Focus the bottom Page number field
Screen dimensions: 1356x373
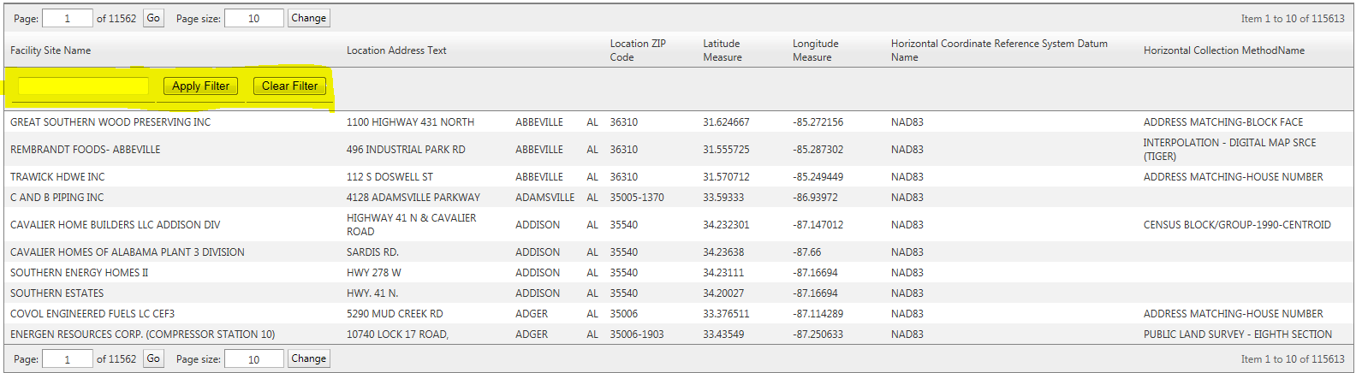click(68, 359)
